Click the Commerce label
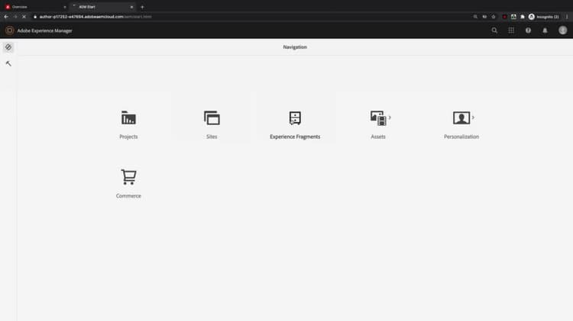Viewport: 573px width, 321px height. tap(128, 196)
